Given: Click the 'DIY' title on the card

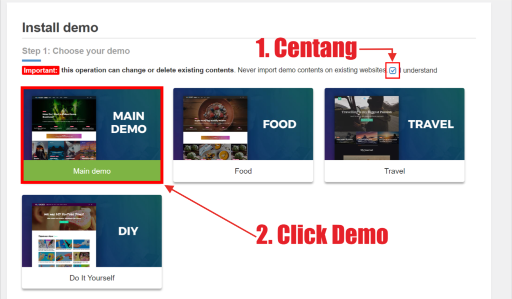Looking at the screenshot, I should click(128, 231).
